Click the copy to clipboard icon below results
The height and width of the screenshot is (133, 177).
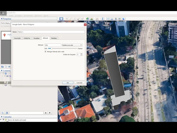tap(6, 67)
